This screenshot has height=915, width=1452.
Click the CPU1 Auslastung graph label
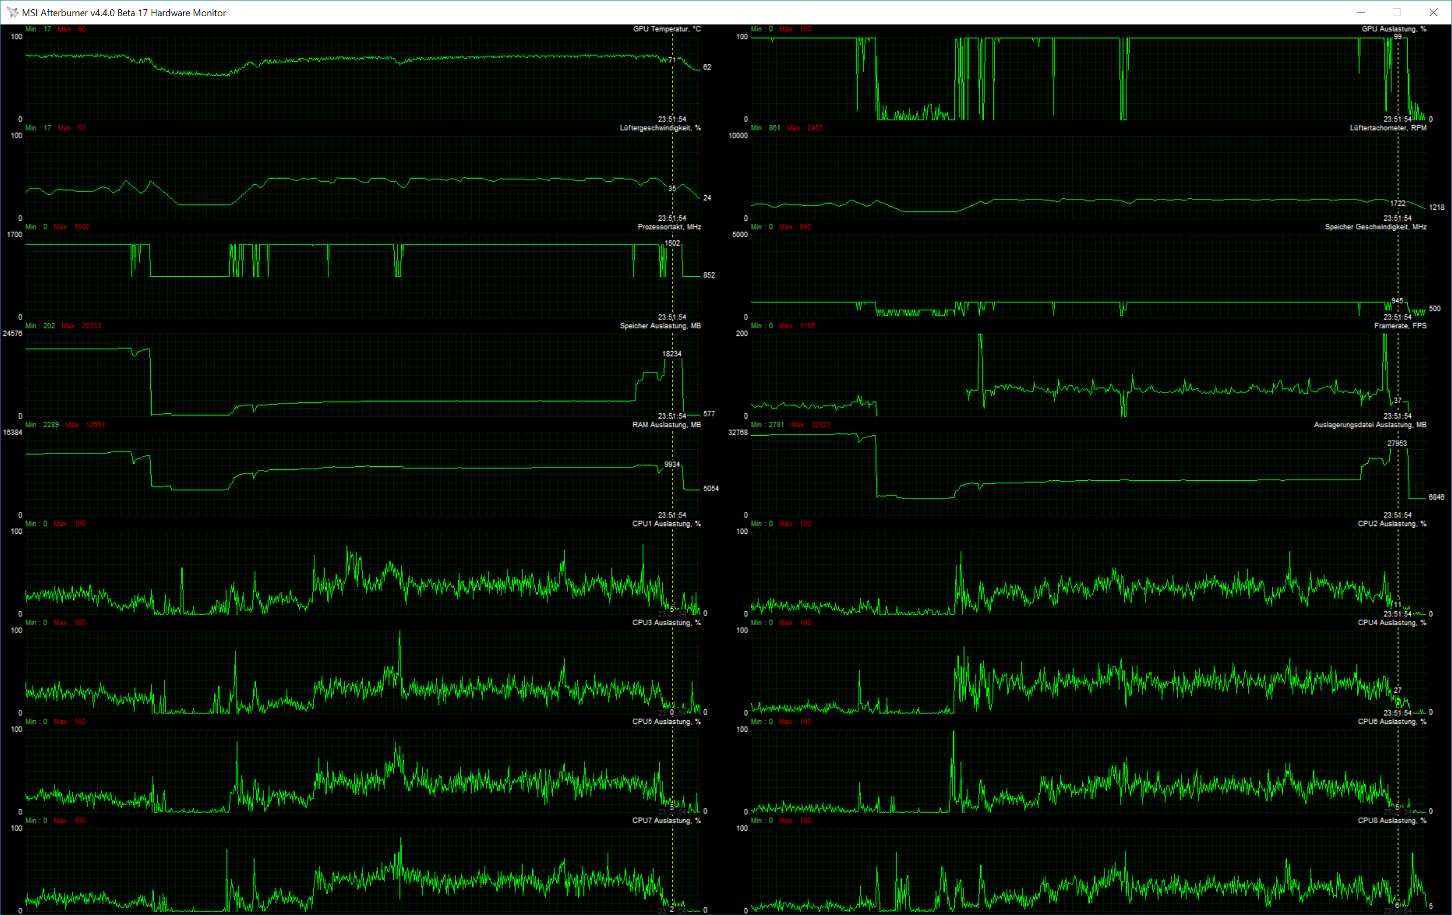667,523
